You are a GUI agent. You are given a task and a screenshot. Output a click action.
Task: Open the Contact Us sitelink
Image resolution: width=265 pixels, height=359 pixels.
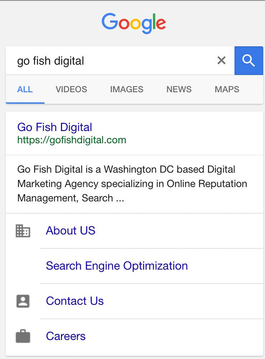click(x=75, y=301)
